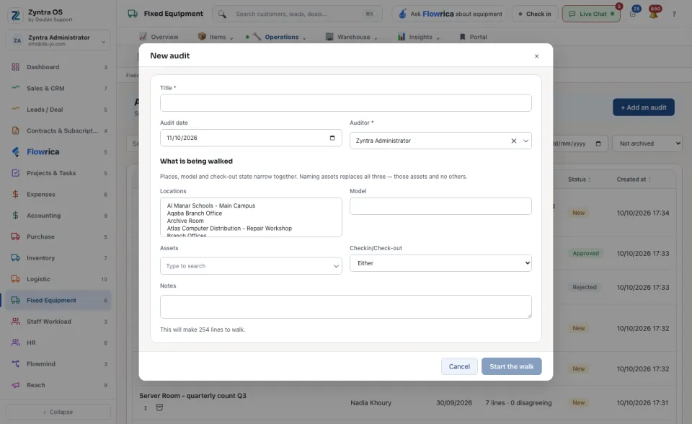Screen dimensions: 692x424
Task: Select Al Manar Schools - Main Campus location
Action: pyautogui.click(x=211, y=206)
